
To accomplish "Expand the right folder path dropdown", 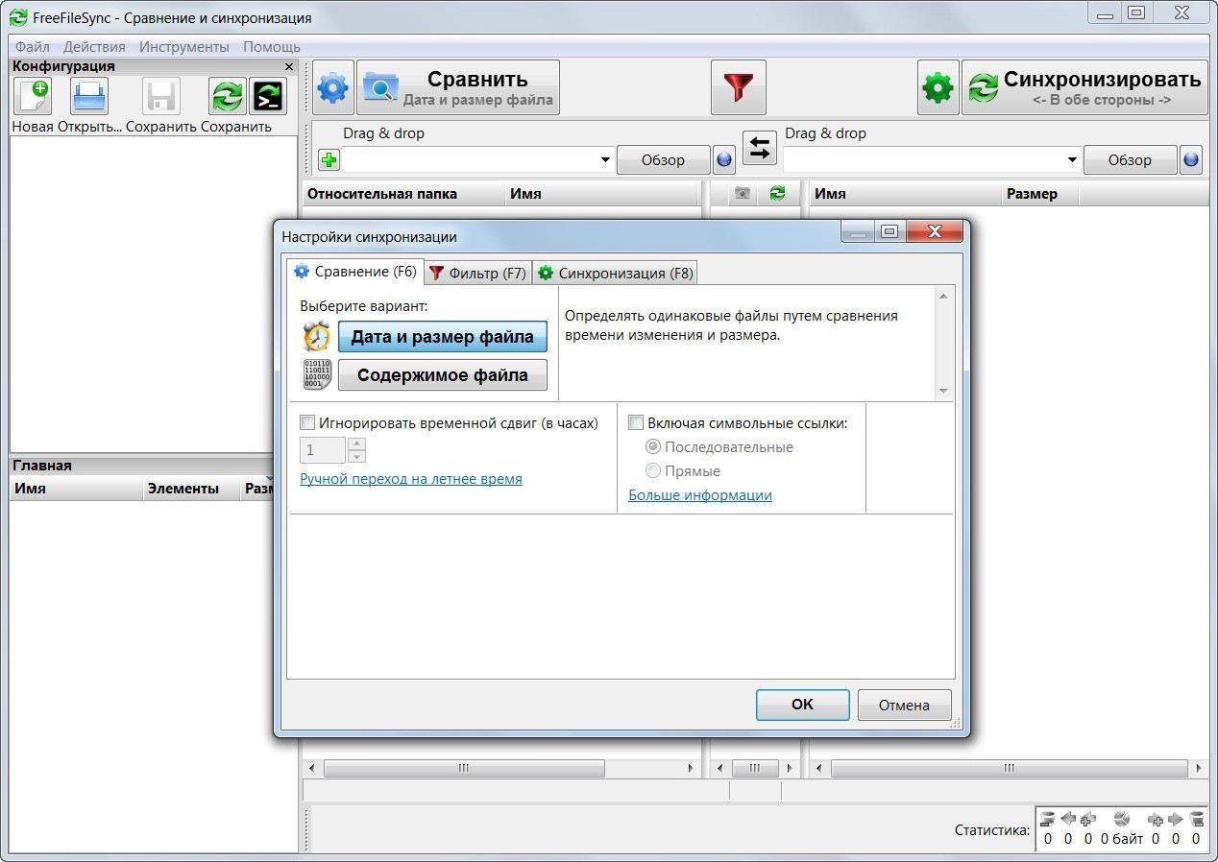I will point(1072,160).
